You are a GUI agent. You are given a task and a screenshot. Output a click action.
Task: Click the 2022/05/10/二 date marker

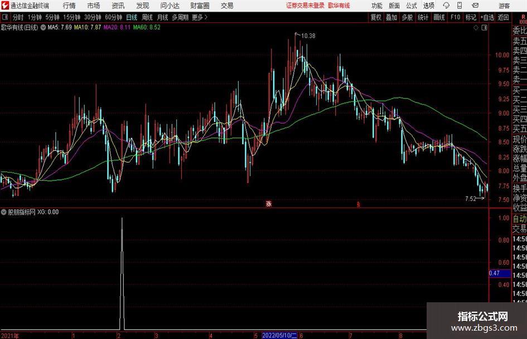(279, 335)
